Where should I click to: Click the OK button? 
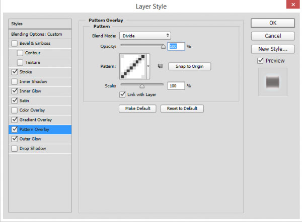[x=273, y=23]
